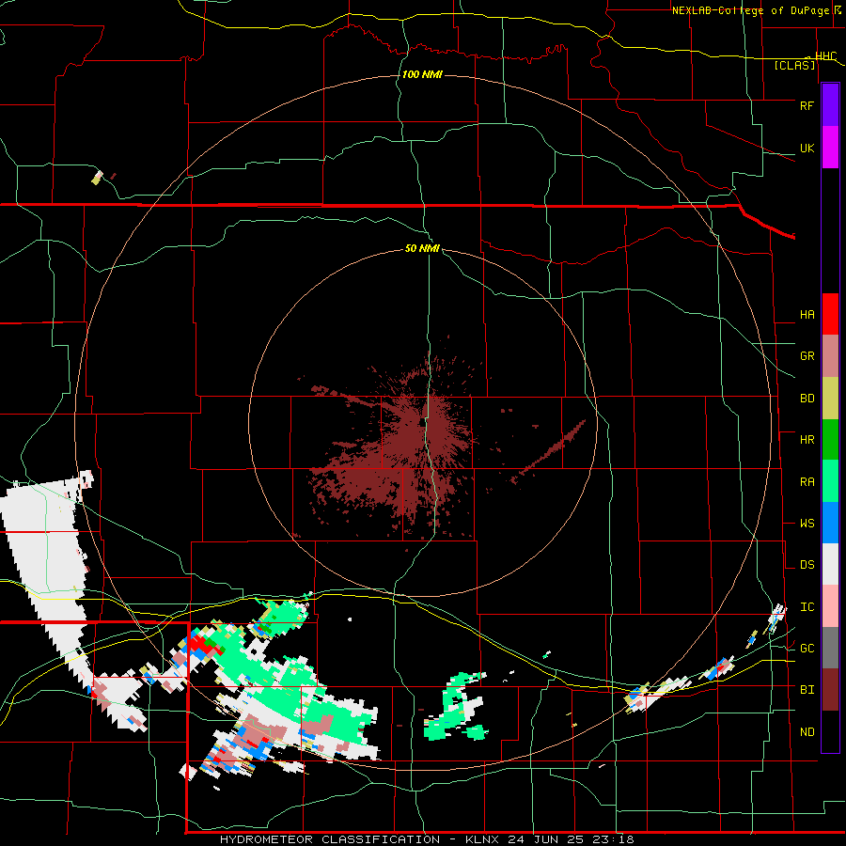Image resolution: width=846 pixels, height=846 pixels.
Task: Click the DS white legend swatch
Action: pos(830,564)
